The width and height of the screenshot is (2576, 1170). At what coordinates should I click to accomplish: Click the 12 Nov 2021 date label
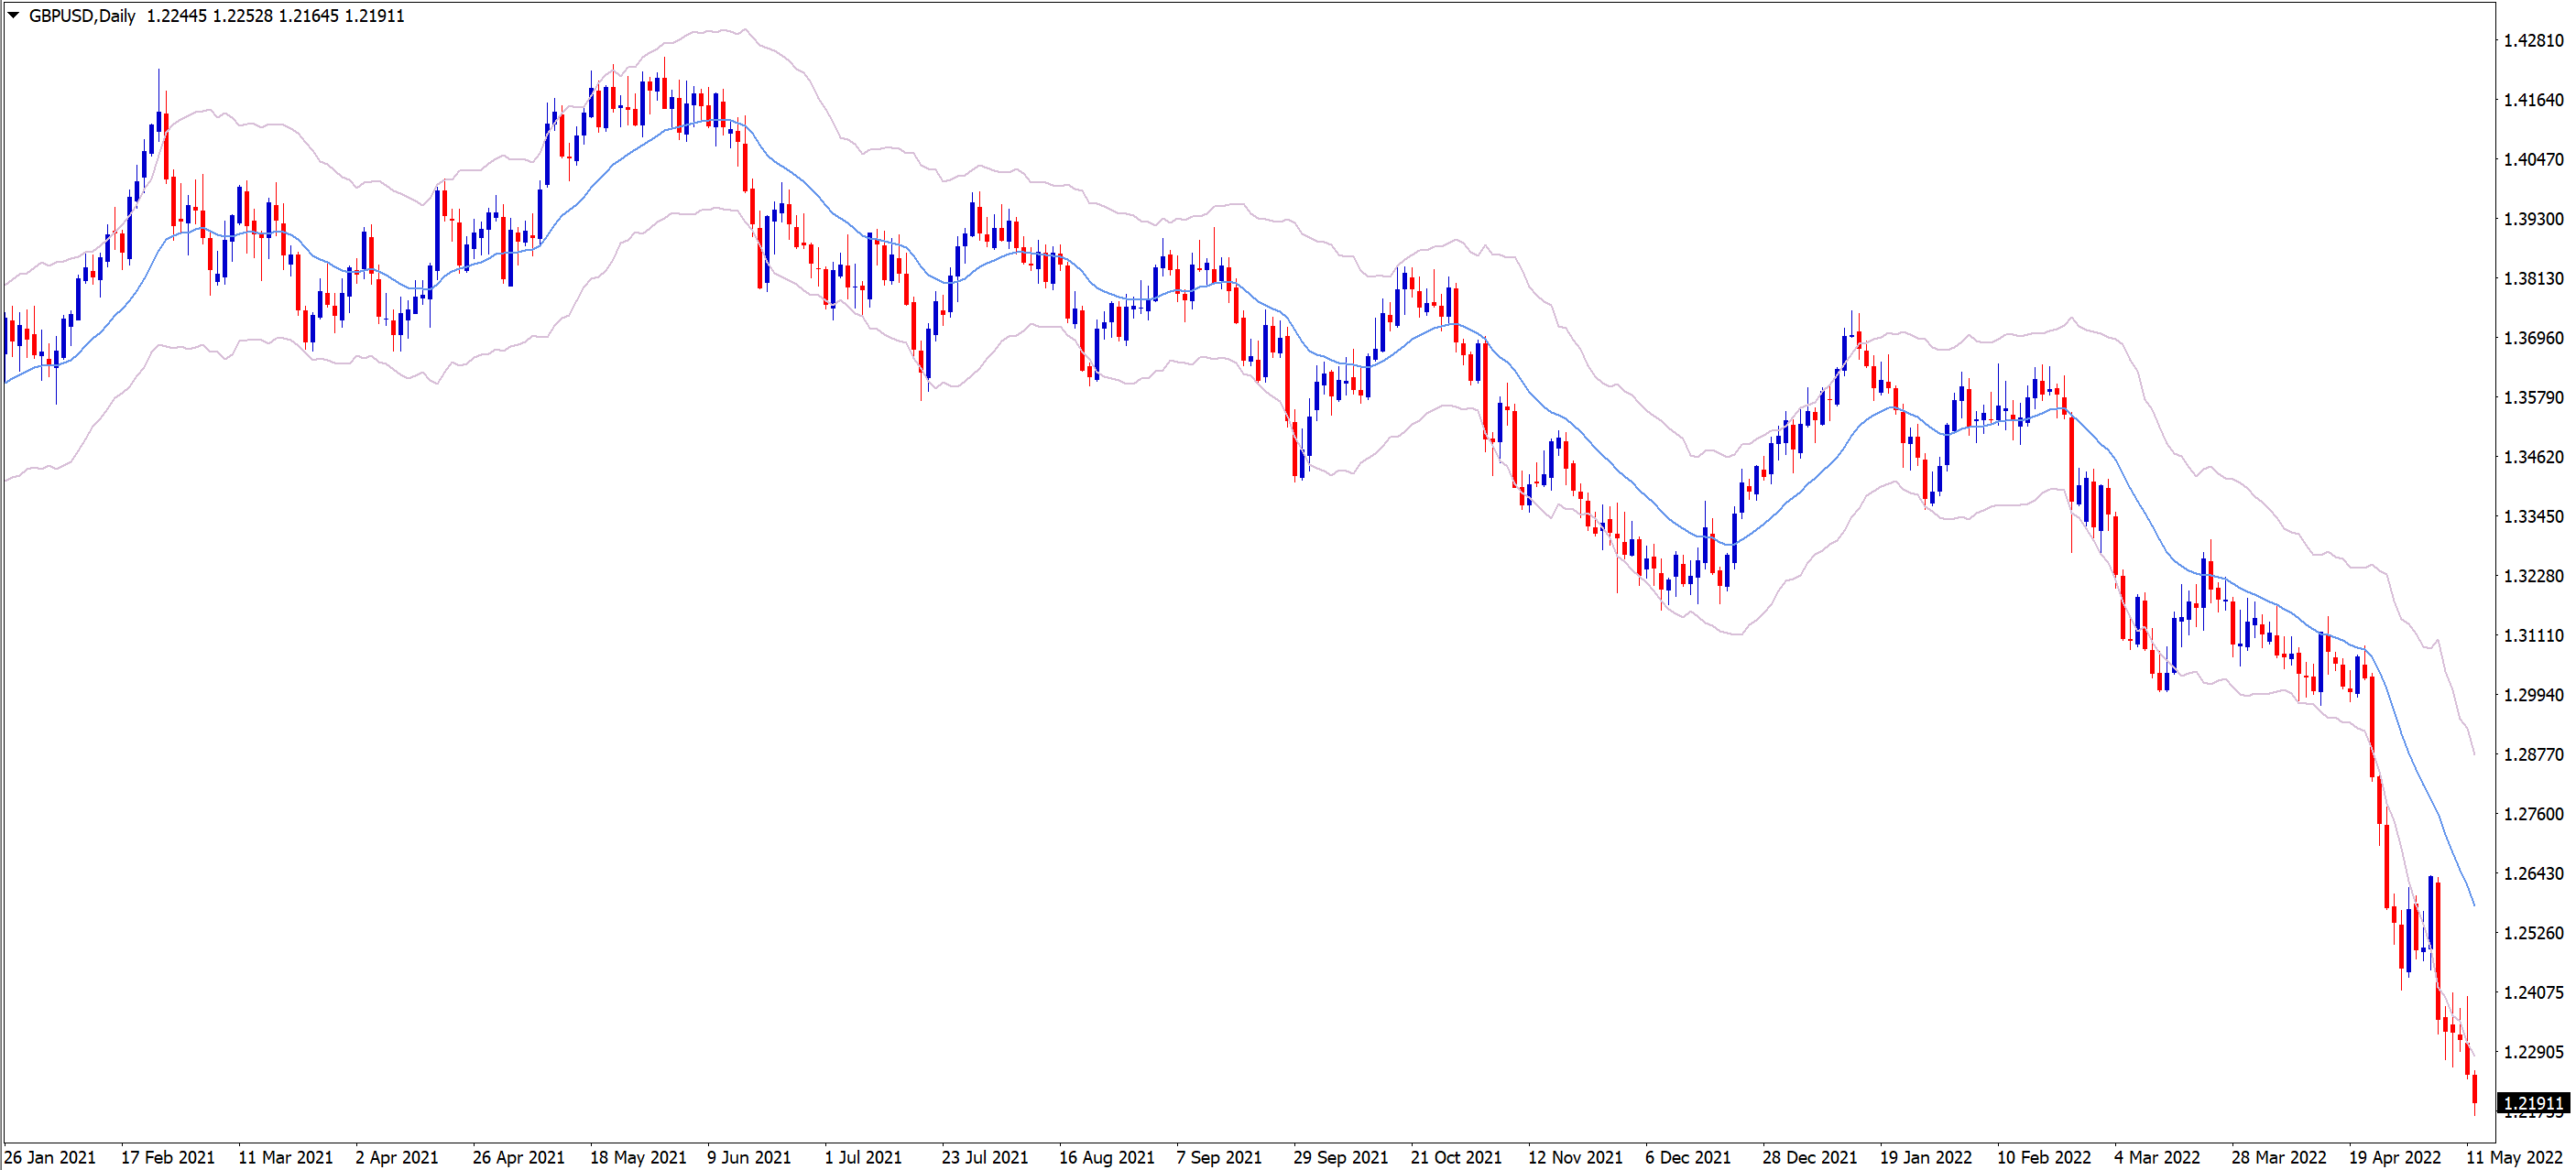pos(1575,1157)
